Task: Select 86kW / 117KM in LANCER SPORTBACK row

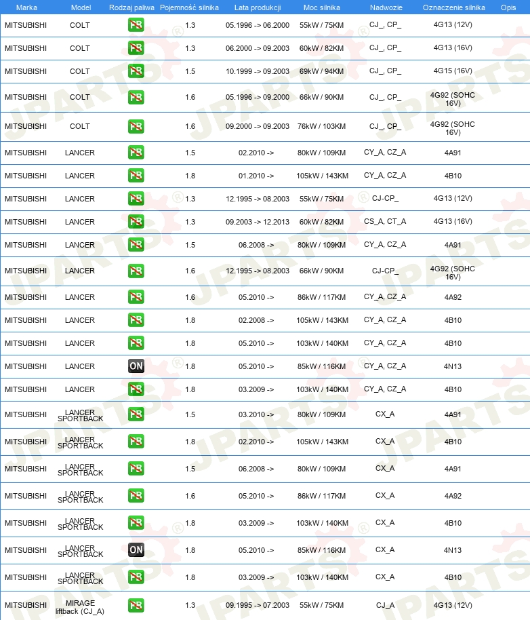Action: pos(321,496)
